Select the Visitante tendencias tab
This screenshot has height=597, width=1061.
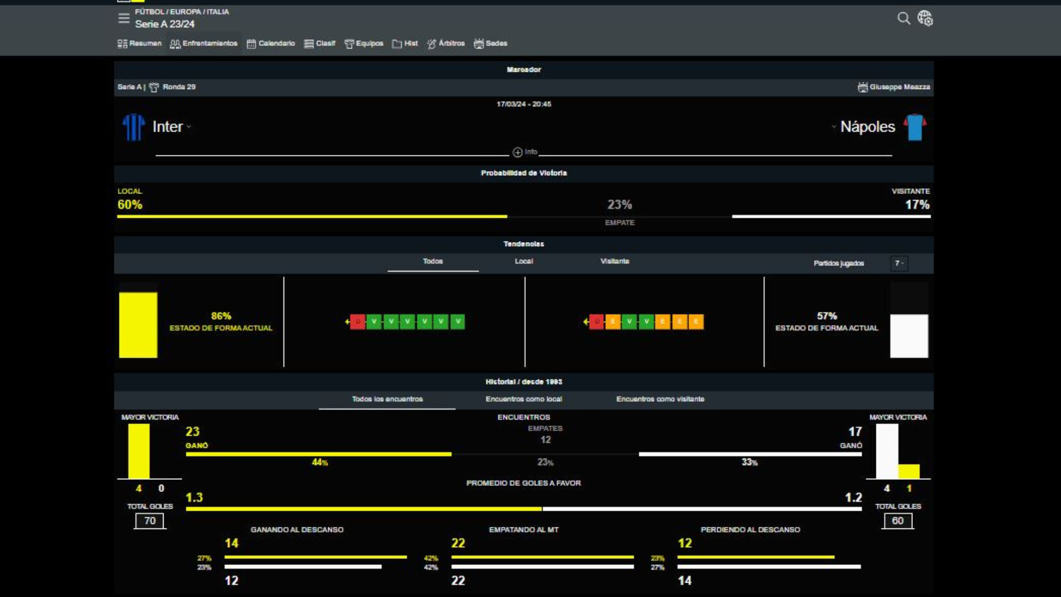(614, 261)
